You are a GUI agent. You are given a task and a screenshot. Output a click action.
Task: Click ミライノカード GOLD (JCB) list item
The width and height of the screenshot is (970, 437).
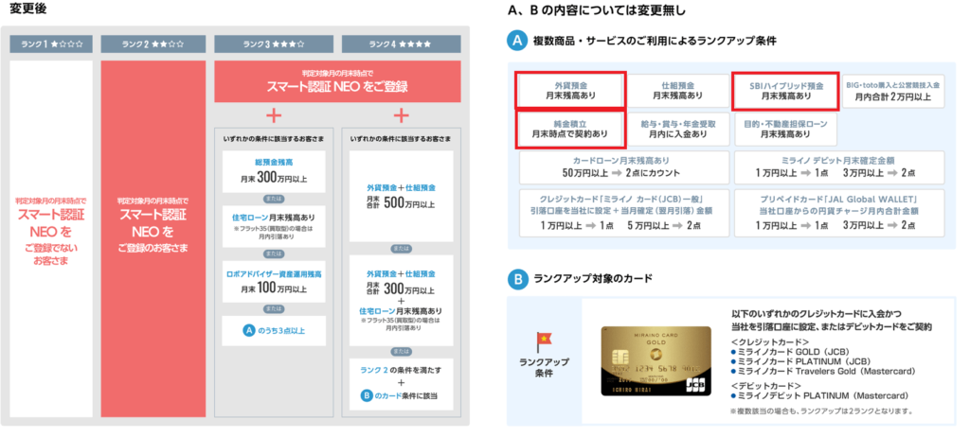[790, 351]
